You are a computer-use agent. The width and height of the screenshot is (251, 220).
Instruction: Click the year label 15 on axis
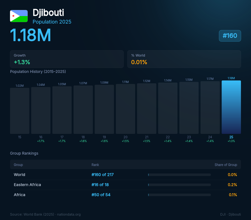point(20,137)
